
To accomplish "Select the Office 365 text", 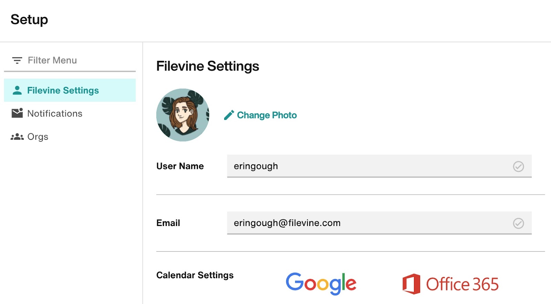I will 462,284.
